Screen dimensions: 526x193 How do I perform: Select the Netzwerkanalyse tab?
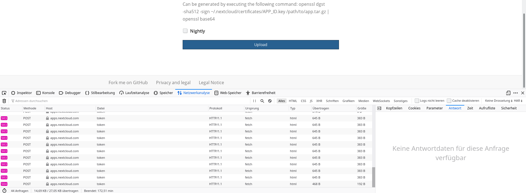point(193,93)
